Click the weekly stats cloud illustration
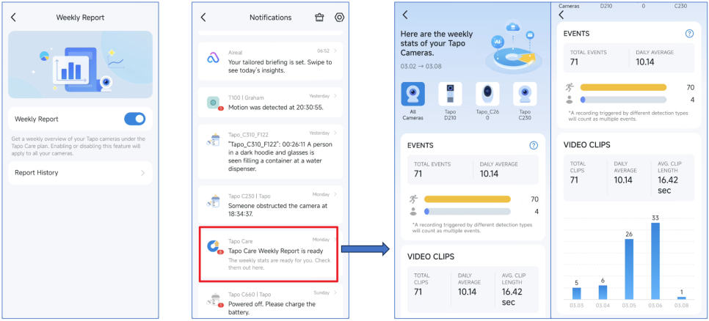 point(513,48)
